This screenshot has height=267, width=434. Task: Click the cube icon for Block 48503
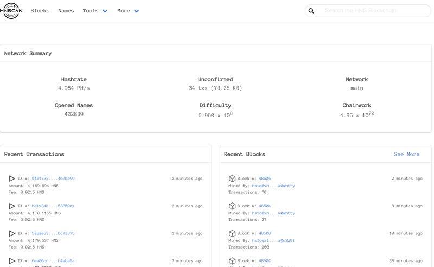[x=232, y=233]
